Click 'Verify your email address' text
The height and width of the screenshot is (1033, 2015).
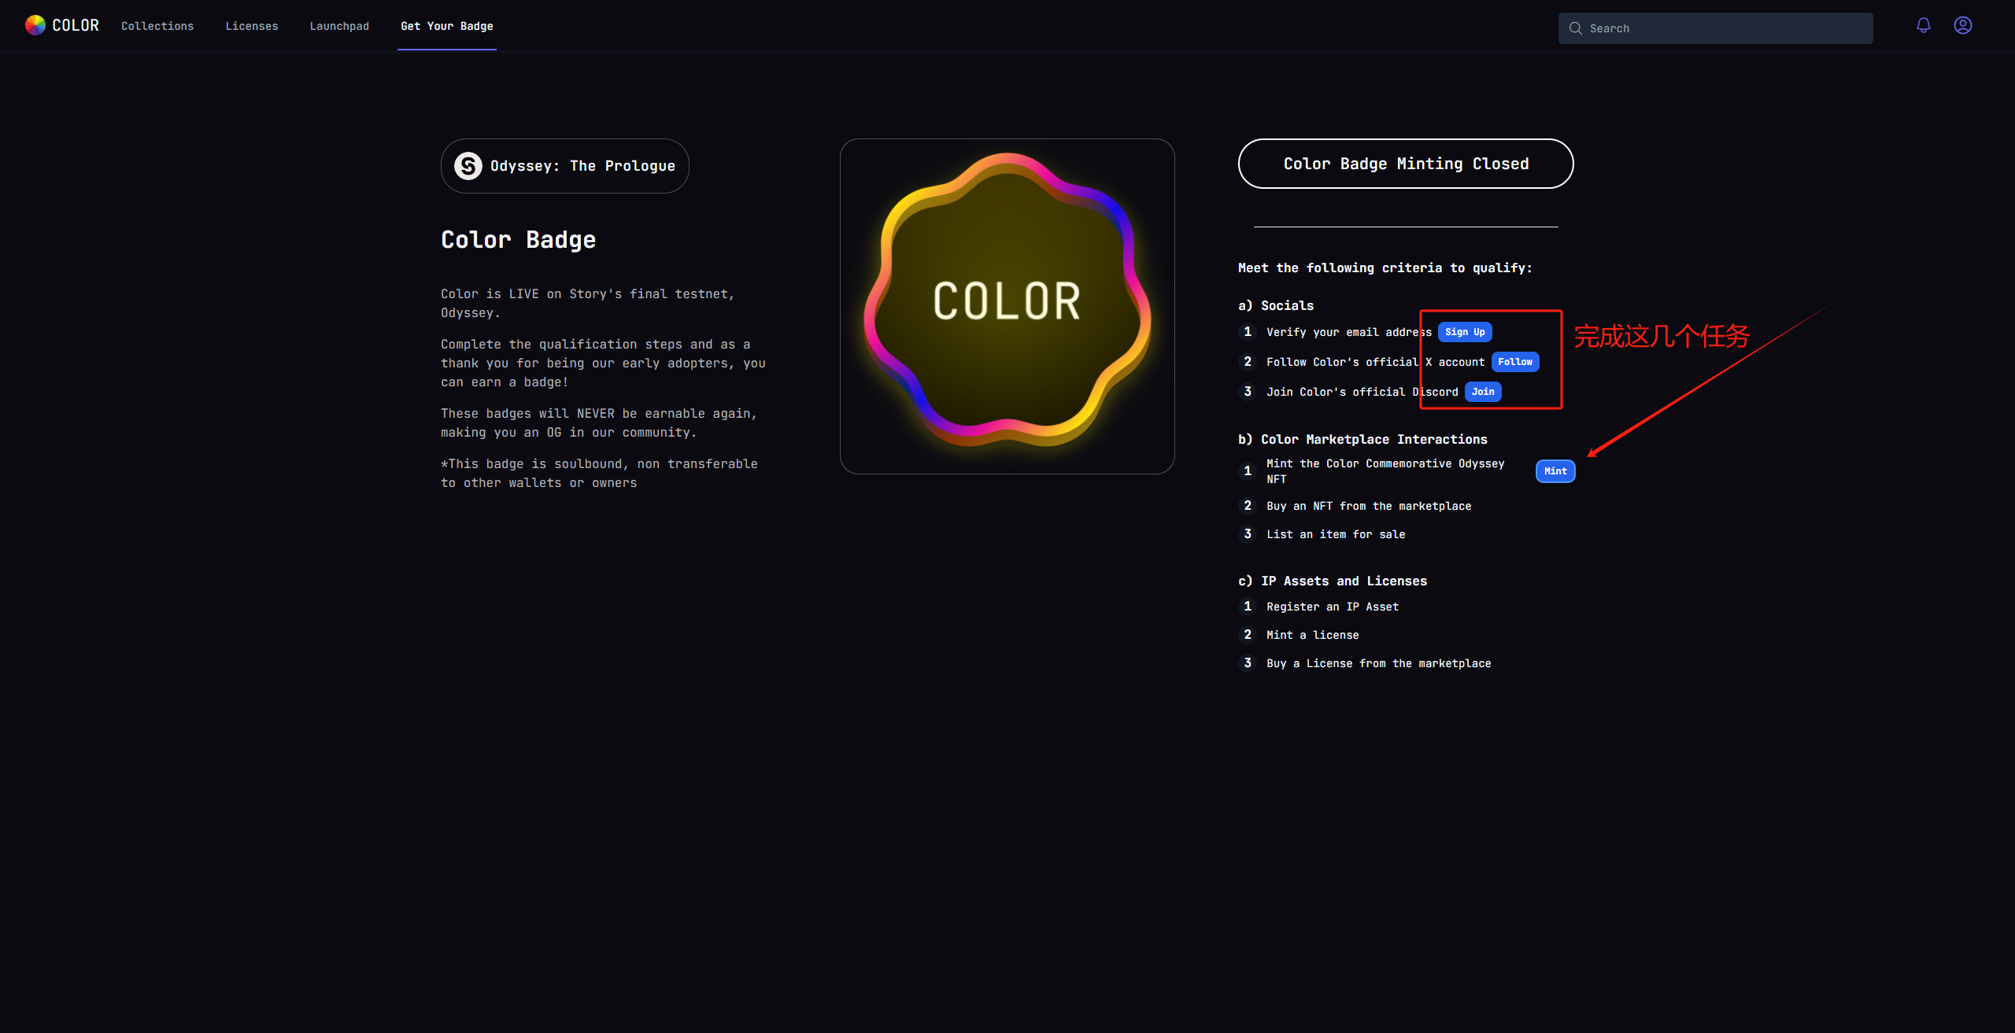point(1349,332)
